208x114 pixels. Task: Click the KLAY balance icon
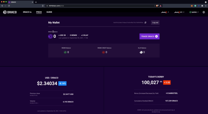coord(141,52)
